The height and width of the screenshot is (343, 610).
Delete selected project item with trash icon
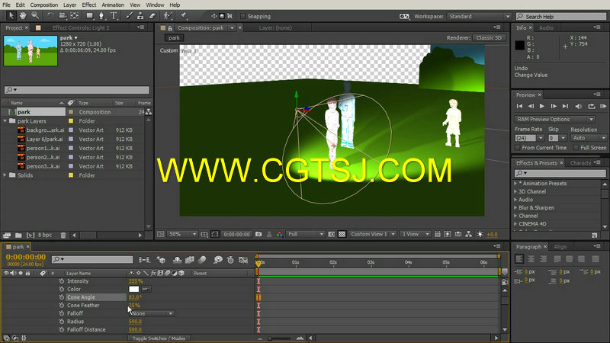(63, 236)
